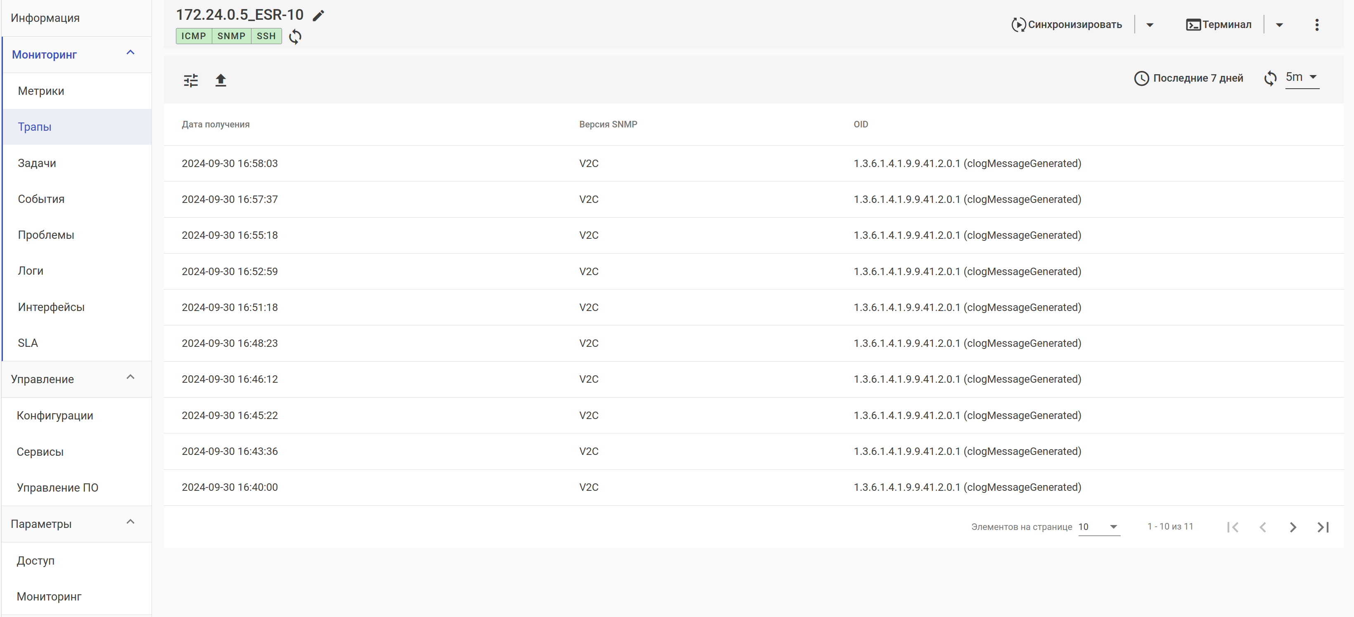
Task: Open the 5m refresh interval dropdown
Action: click(1302, 77)
